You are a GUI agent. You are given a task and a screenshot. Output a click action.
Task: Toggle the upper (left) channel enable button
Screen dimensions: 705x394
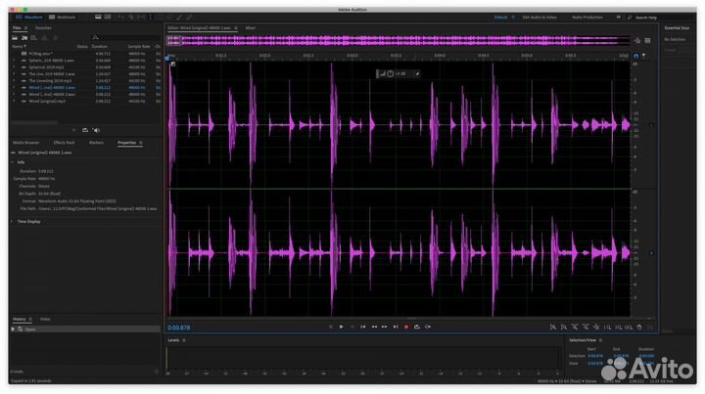coord(651,125)
